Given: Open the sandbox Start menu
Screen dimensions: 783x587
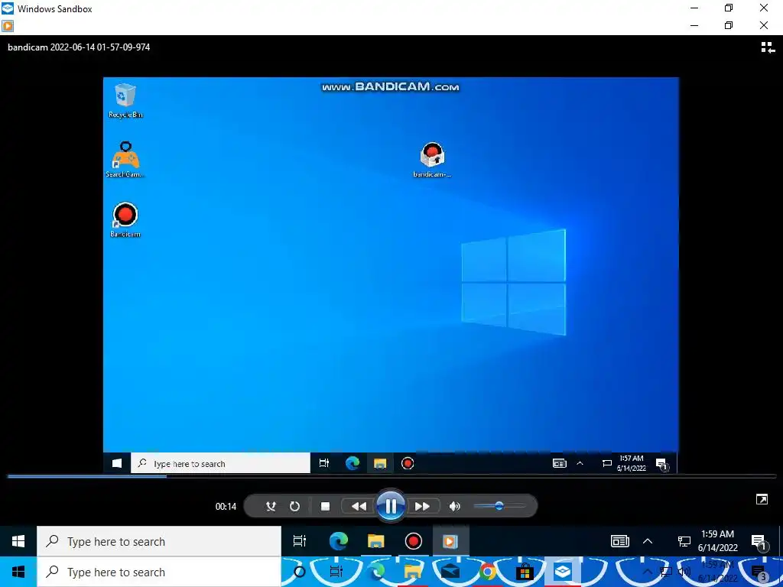Looking at the screenshot, I should click(18, 541).
